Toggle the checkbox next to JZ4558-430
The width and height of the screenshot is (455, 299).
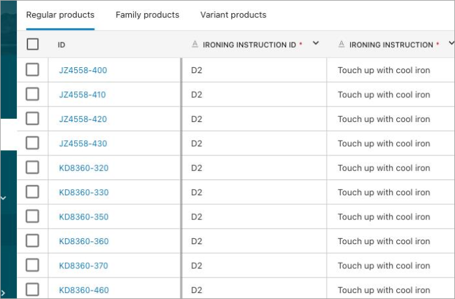point(33,143)
